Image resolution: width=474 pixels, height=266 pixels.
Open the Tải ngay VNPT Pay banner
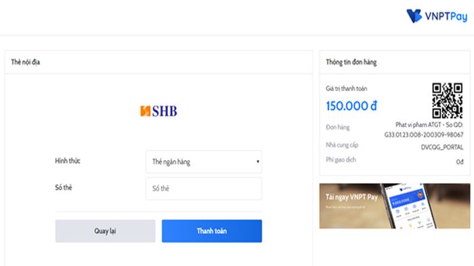395,206
